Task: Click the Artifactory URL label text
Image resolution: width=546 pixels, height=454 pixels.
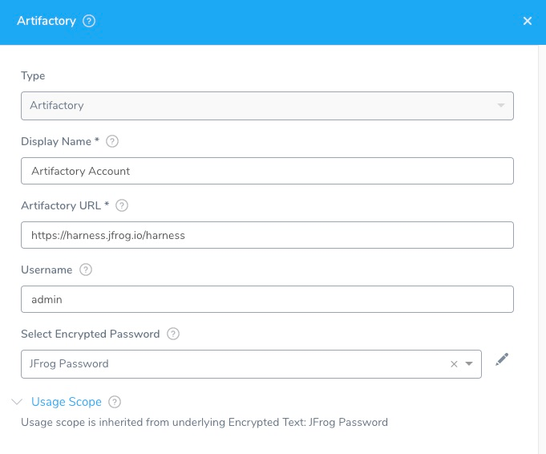Action: [x=61, y=205]
